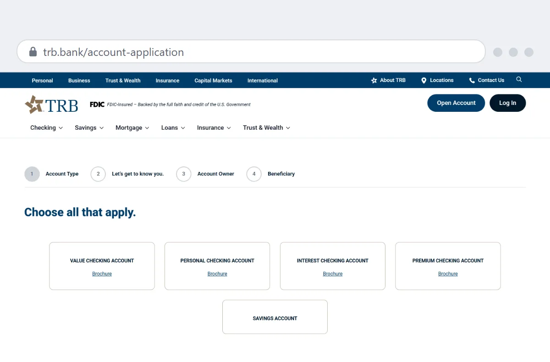Go to step 1 Account Type
Image resolution: width=550 pixels, height=362 pixels.
coord(51,174)
